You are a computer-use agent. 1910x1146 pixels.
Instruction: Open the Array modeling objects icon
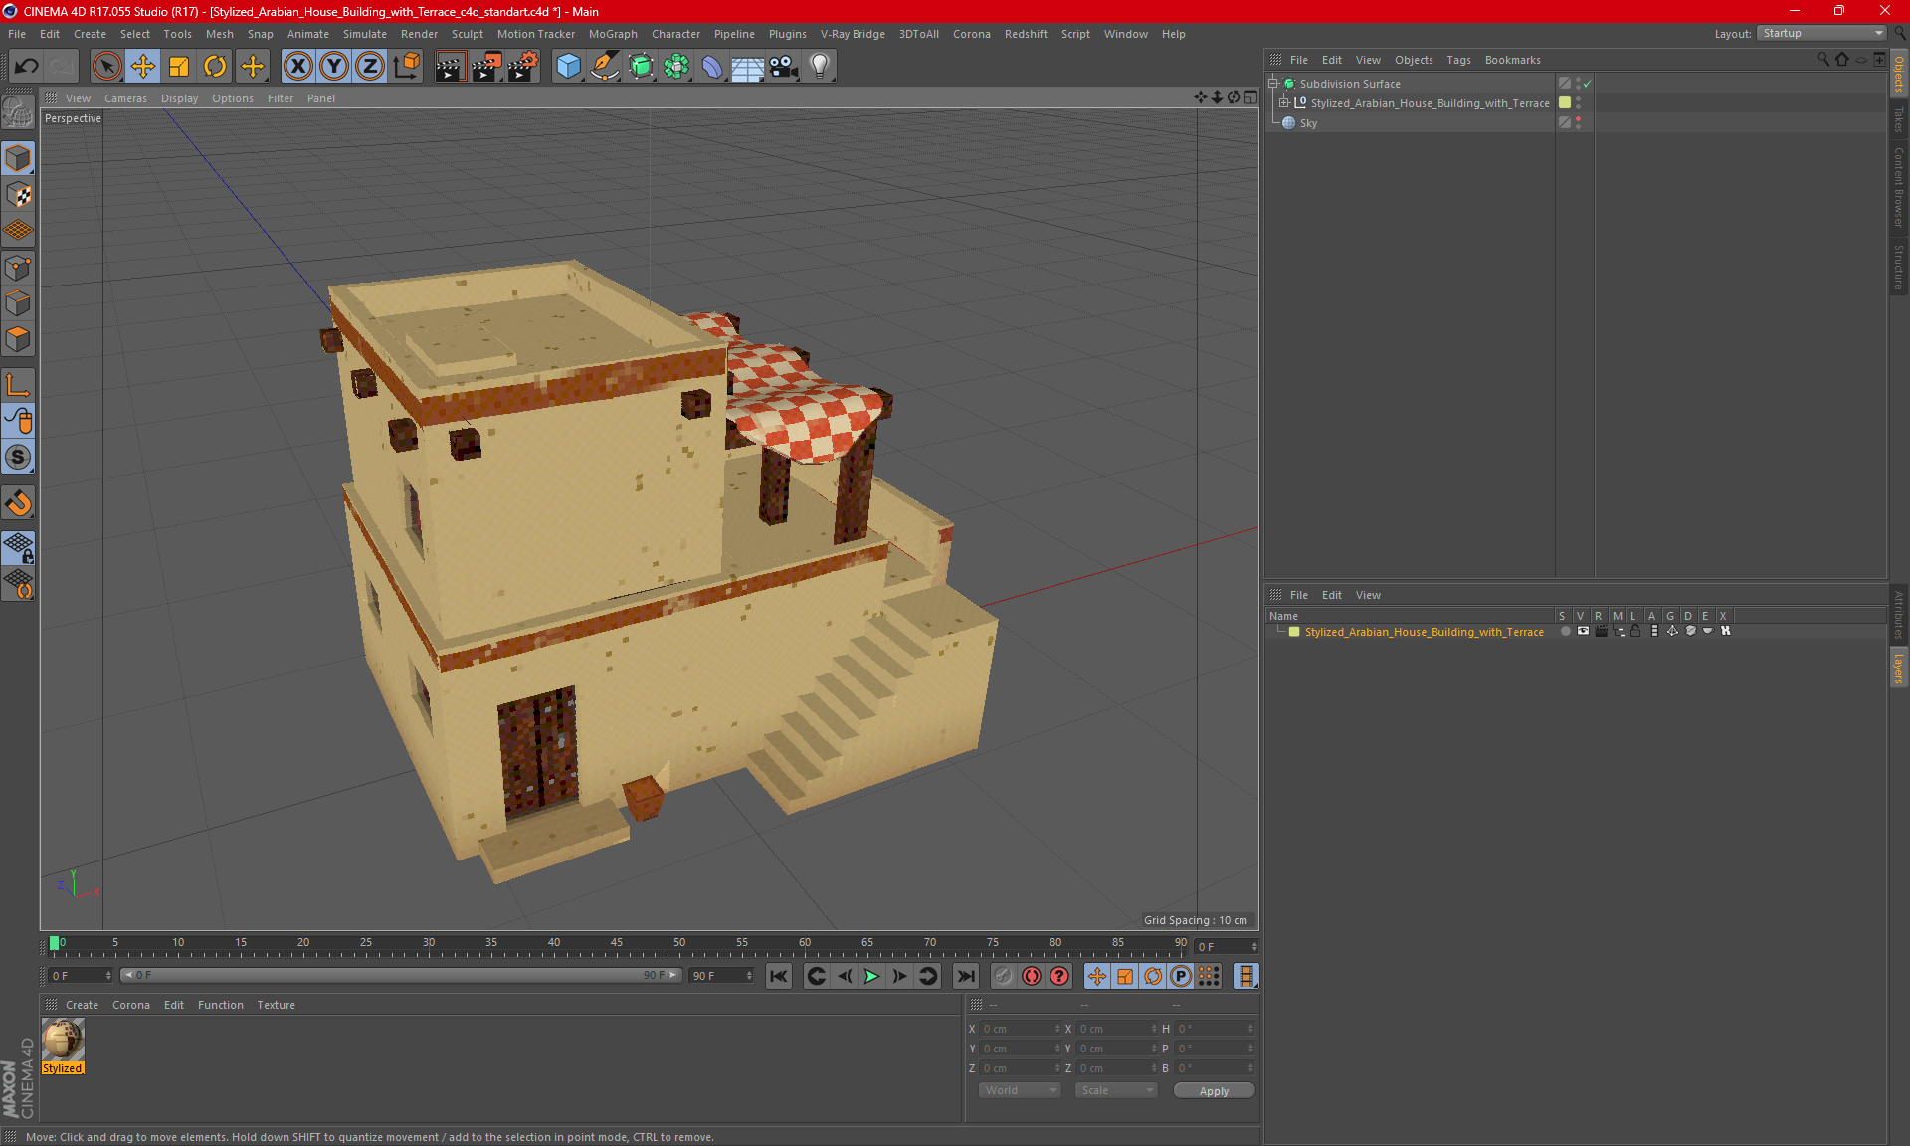click(x=676, y=67)
